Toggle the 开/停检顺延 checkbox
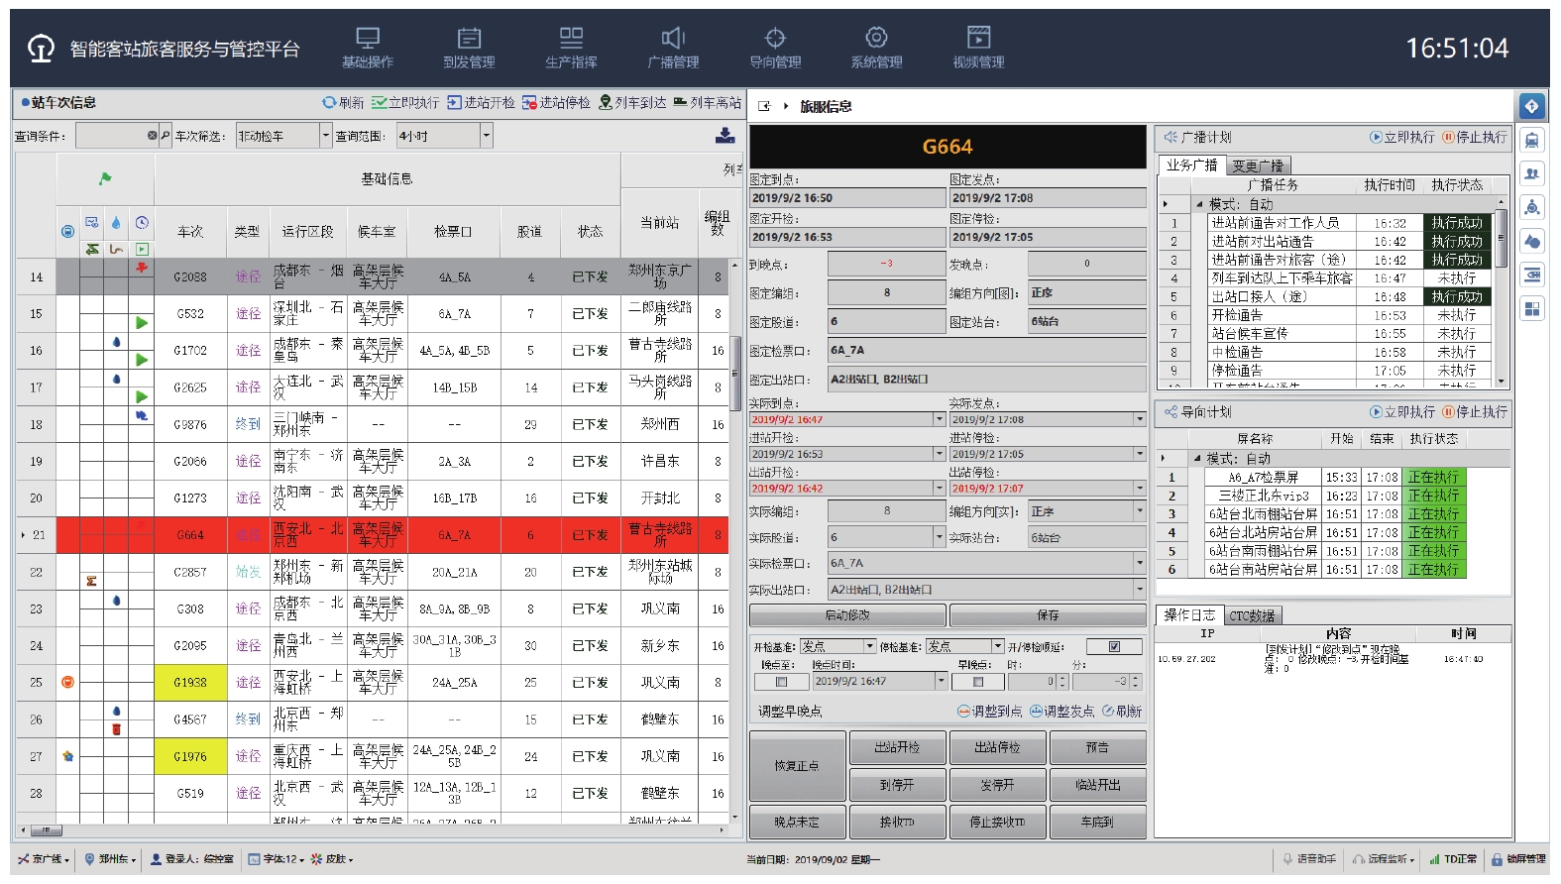The height and width of the screenshot is (884, 1561). pyautogui.click(x=1114, y=647)
